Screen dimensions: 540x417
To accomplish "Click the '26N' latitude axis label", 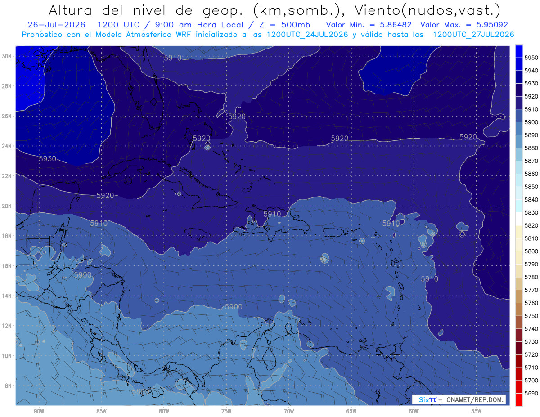I will pyautogui.click(x=7, y=116).
